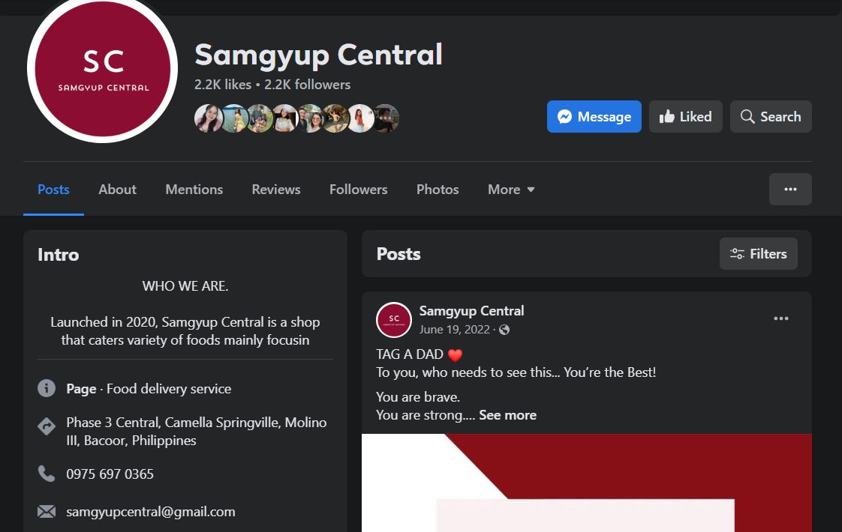Image resolution: width=842 pixels, height=532 pixels.
Task: Switch to the Posts tab
Action: click(x=53, y=190)
